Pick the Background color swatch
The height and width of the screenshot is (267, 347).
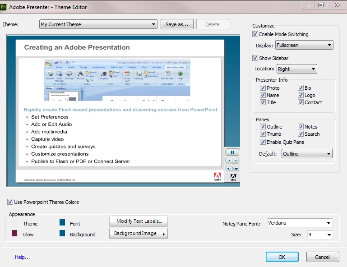62,233
